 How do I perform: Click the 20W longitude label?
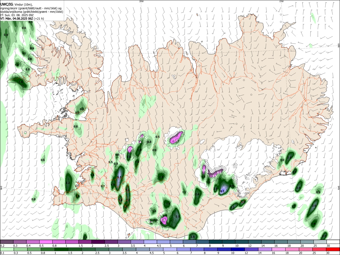tap(141, 1)
